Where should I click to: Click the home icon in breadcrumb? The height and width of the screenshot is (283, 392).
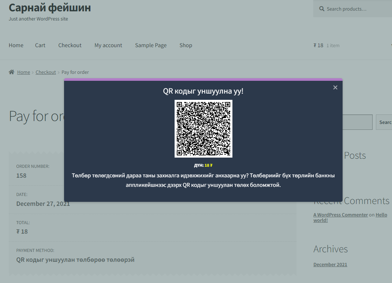[x=11, y=72]
